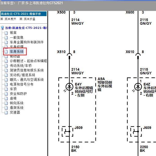Click the 2115 GN/GY label below X600

[x=146, y=22]
